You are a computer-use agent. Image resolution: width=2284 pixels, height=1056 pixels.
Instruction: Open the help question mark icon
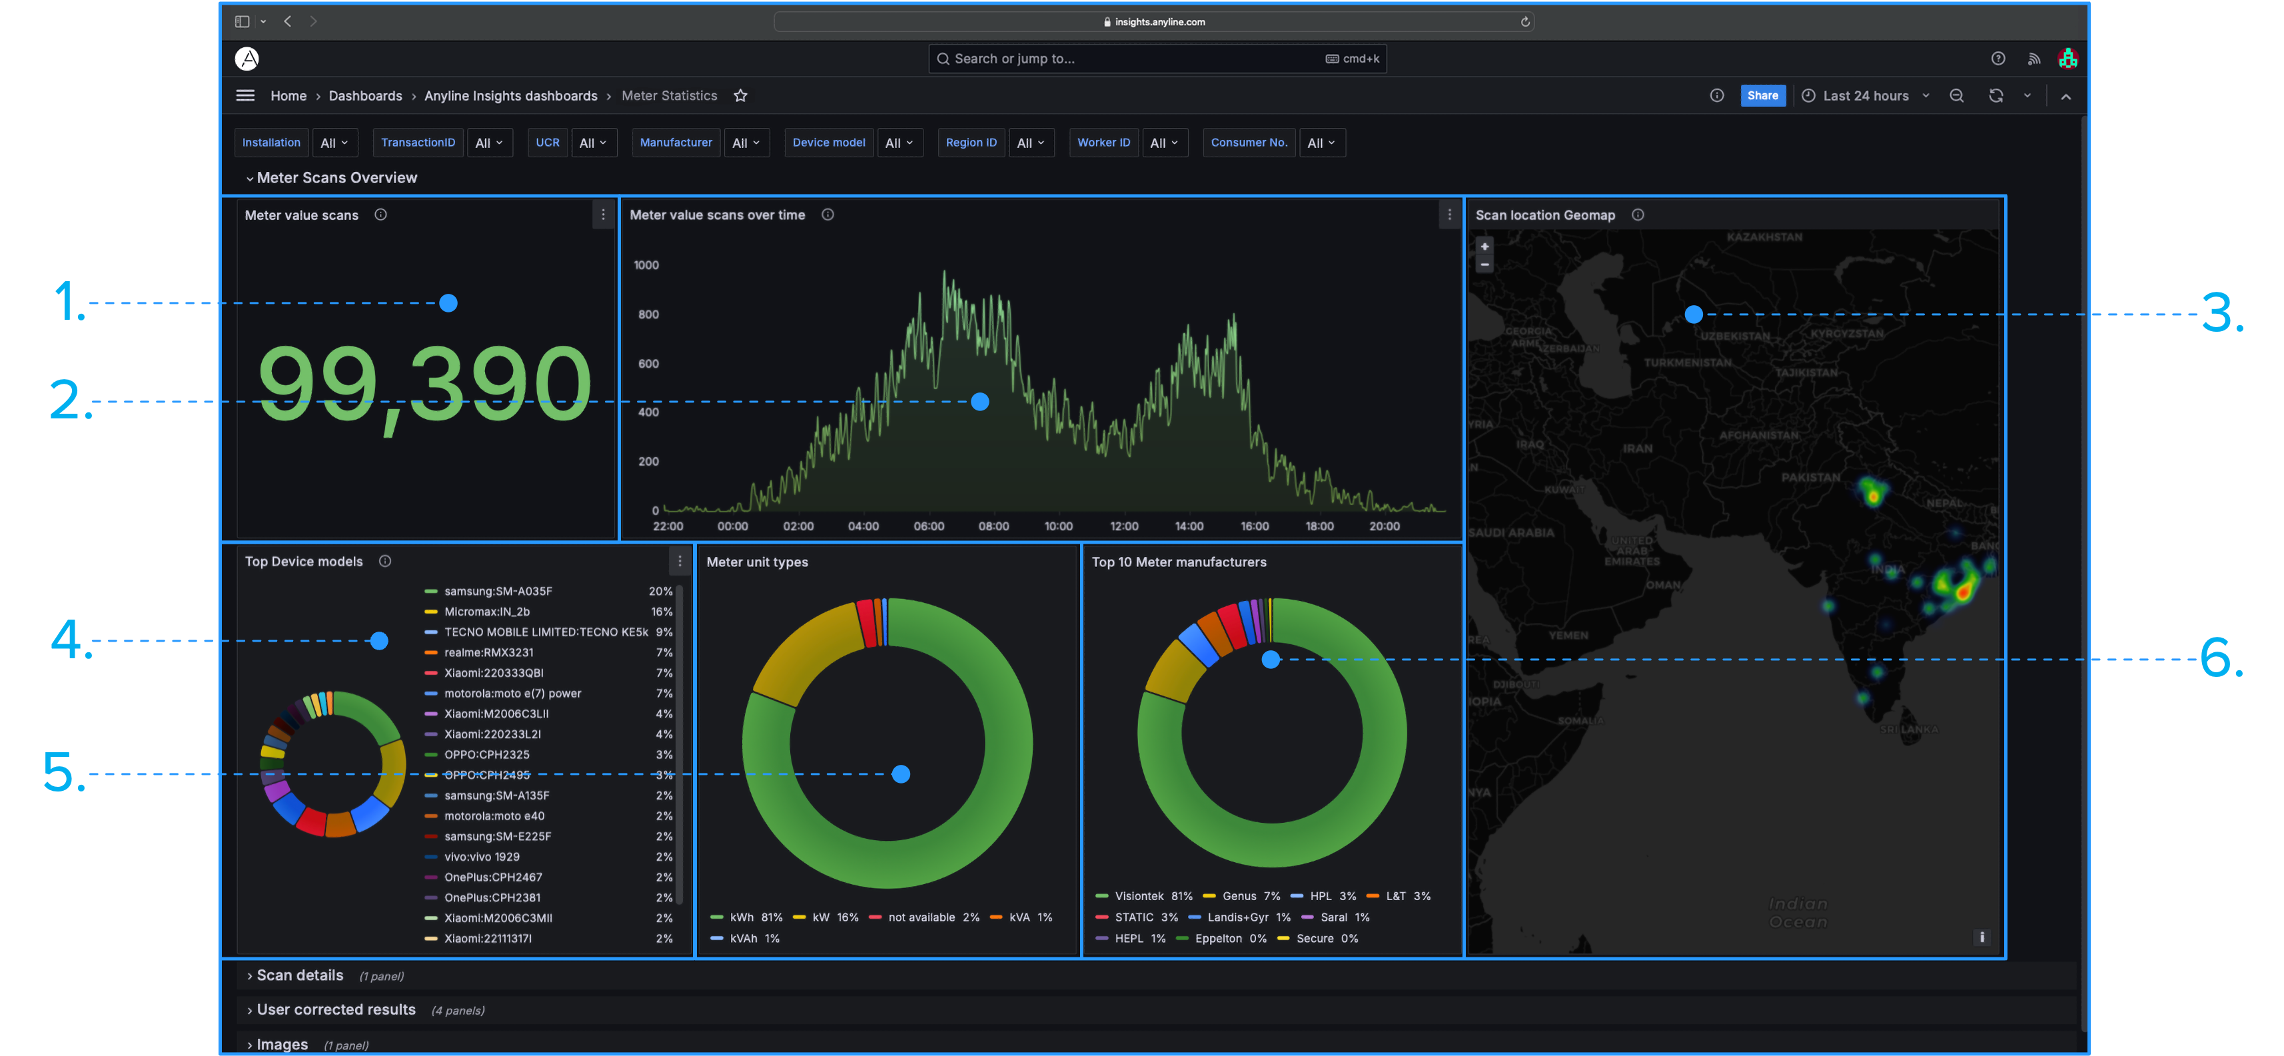click(x=1998, y=59)
